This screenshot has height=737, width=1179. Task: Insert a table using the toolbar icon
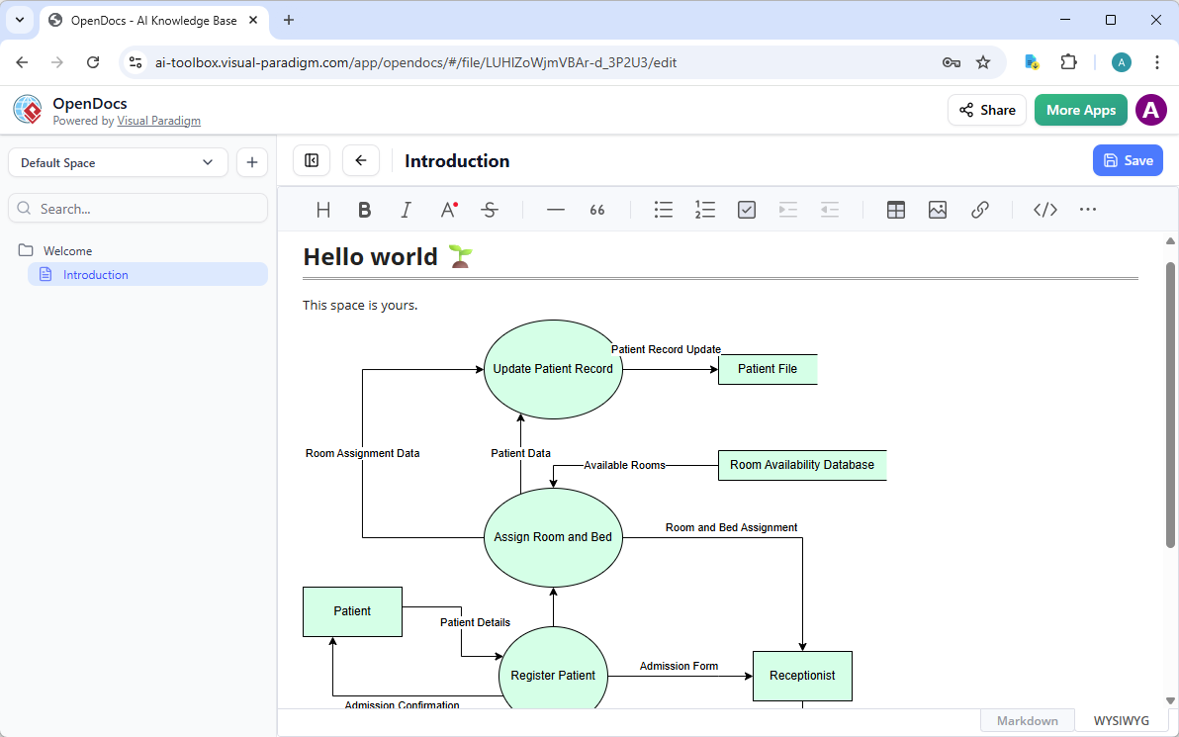click(x=895, y=209)
